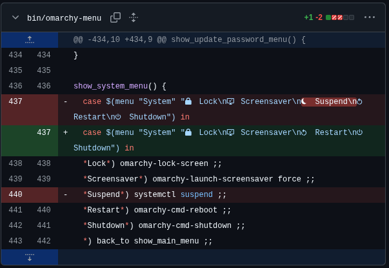
Task: Click the +1 additions count
Action: point(308,17)
